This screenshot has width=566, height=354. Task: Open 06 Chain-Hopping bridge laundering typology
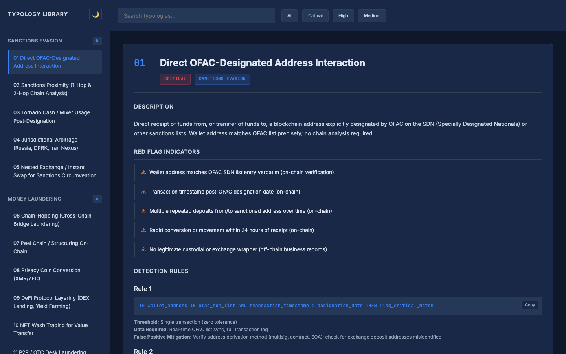point(55,220)
